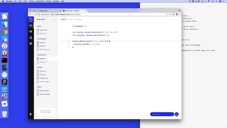Toggle Hide Warnings in the editor
This screenshot has width=227, height=128.
click(78, 20)
